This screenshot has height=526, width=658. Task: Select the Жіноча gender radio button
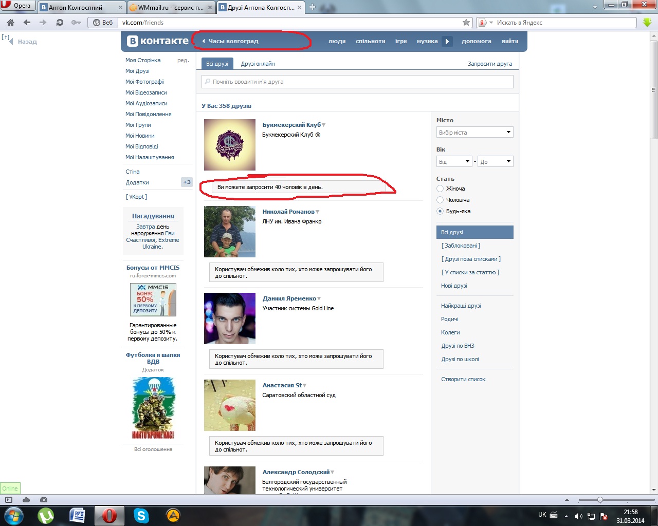[x=440, y=189]
